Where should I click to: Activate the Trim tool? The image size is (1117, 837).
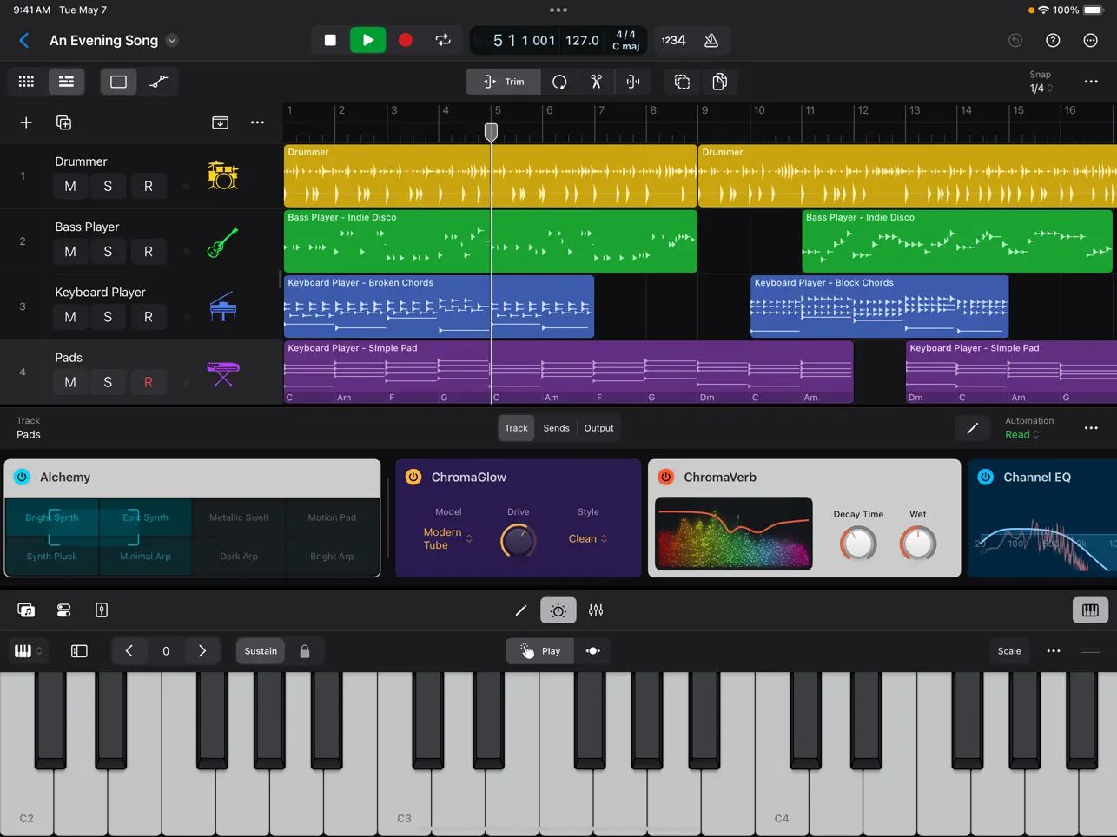[503, 81]
